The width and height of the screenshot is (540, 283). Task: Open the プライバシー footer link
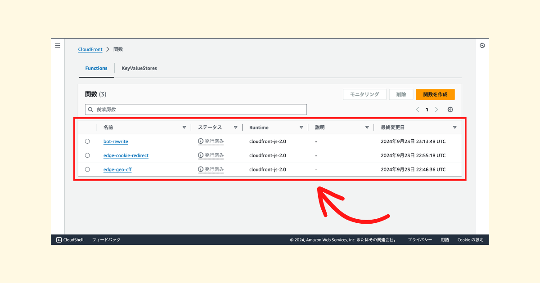click(420, 240)
